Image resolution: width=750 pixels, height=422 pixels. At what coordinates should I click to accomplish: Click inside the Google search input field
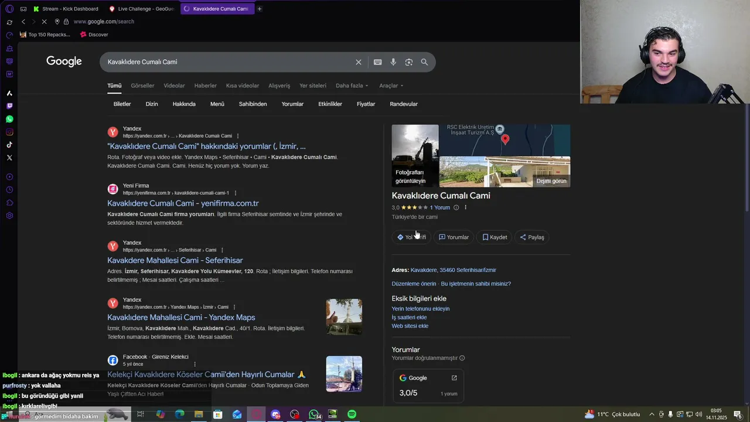229,62
